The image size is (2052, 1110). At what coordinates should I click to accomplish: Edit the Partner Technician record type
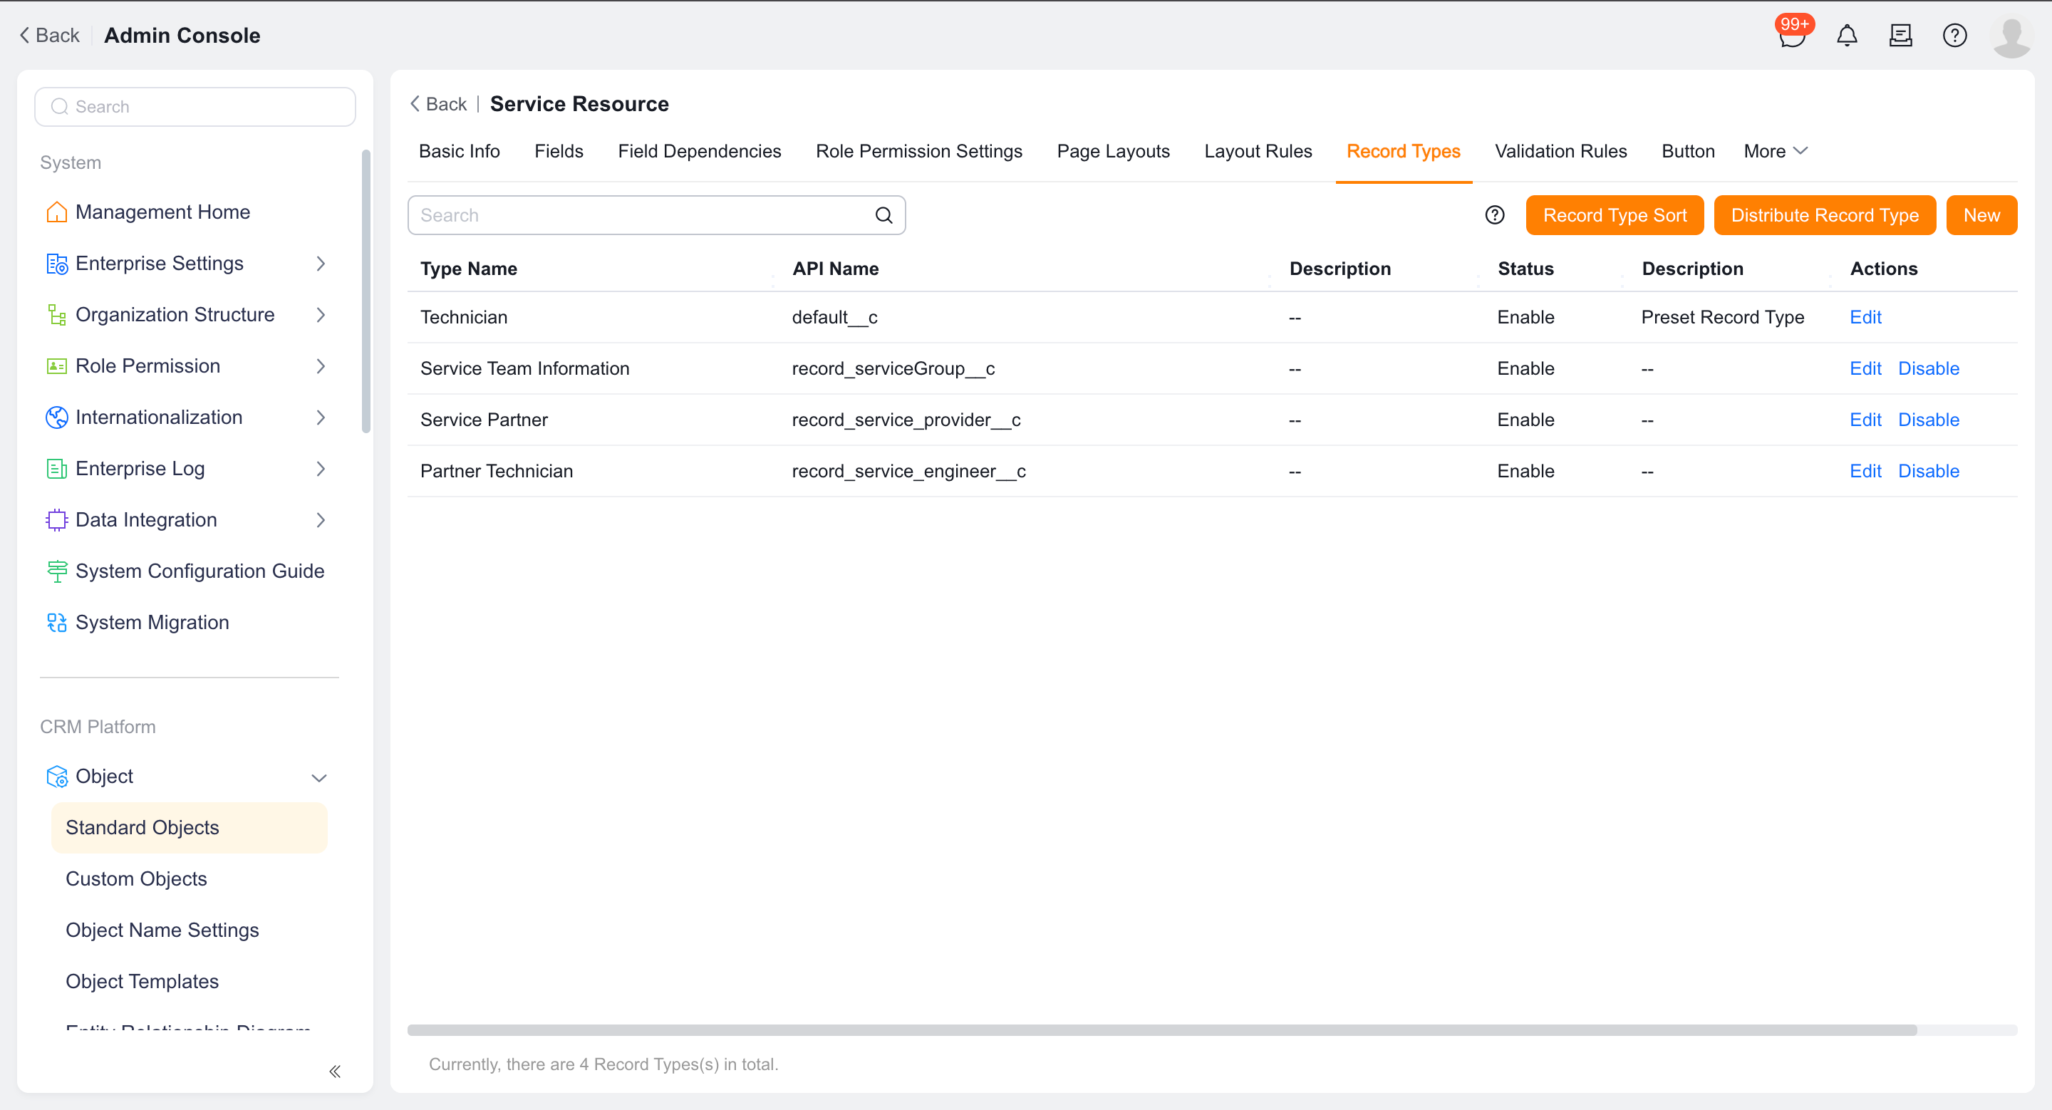(x=1865, y=472)
